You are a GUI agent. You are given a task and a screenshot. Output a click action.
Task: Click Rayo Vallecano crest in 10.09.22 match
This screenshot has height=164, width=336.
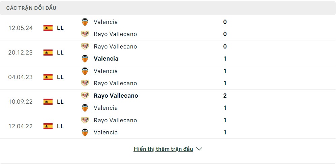85,96
